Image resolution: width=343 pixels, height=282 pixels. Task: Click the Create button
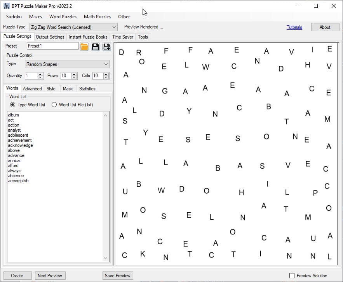[x=17, y=276]
